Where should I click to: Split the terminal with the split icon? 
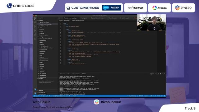point(158,74)
